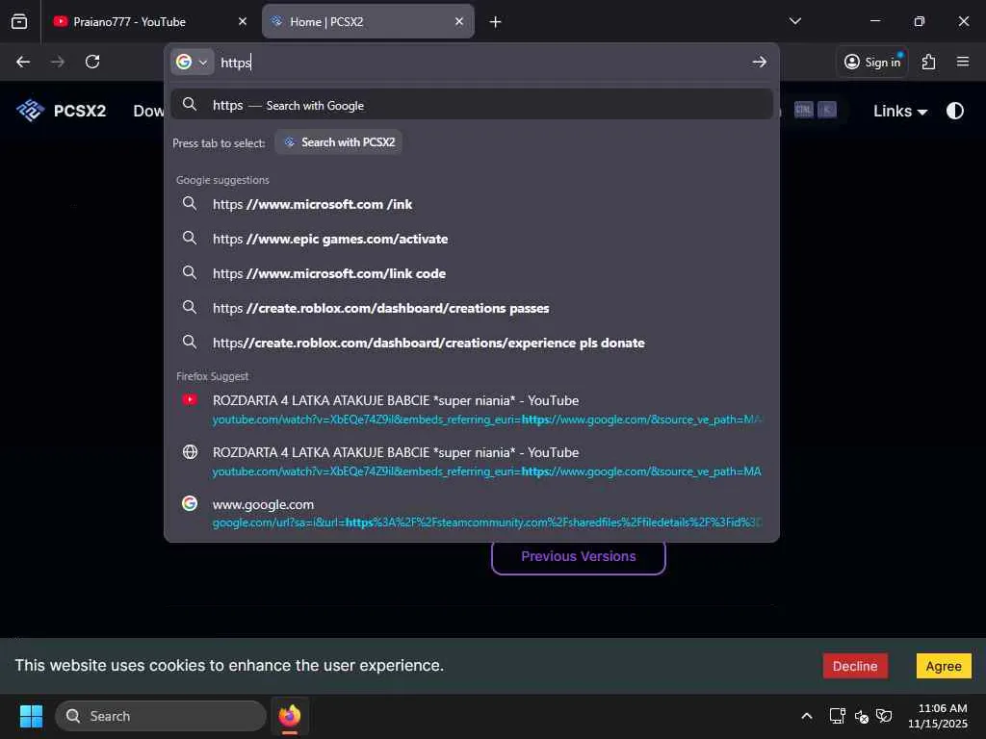
Task: Open the Windows Start menu
Action: [31, 716]
